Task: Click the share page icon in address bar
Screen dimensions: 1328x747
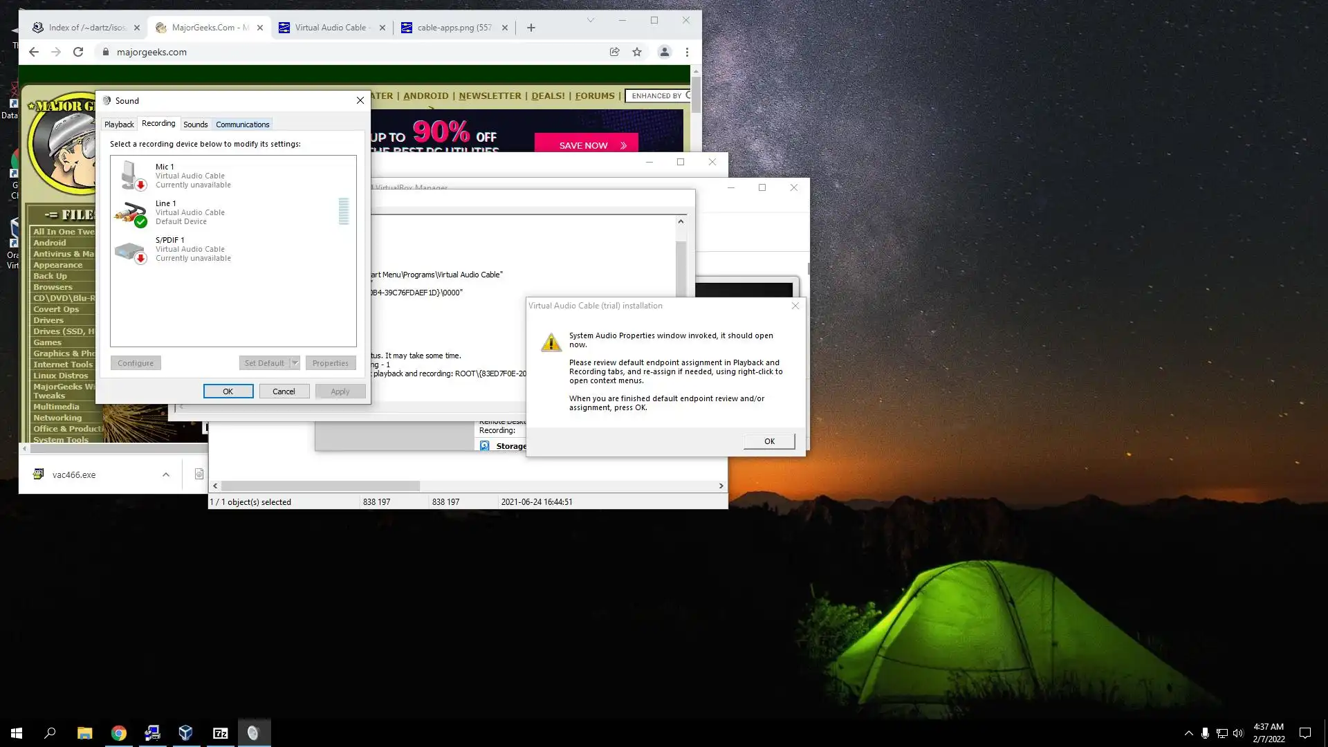Action: 614,52
